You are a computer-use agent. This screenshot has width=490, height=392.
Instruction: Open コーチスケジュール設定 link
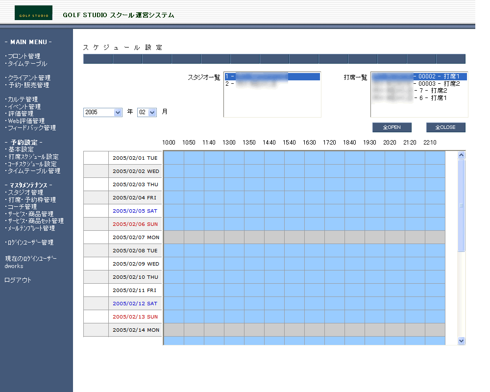pyautogui.click(x=32, y=164)
